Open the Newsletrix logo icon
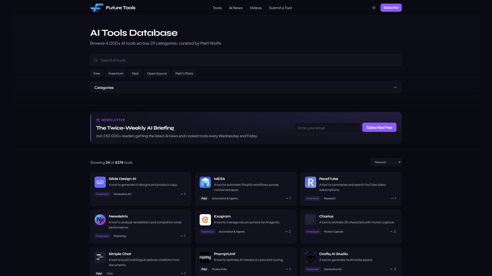Screen dimensions: 492x276 pos(100,220)
